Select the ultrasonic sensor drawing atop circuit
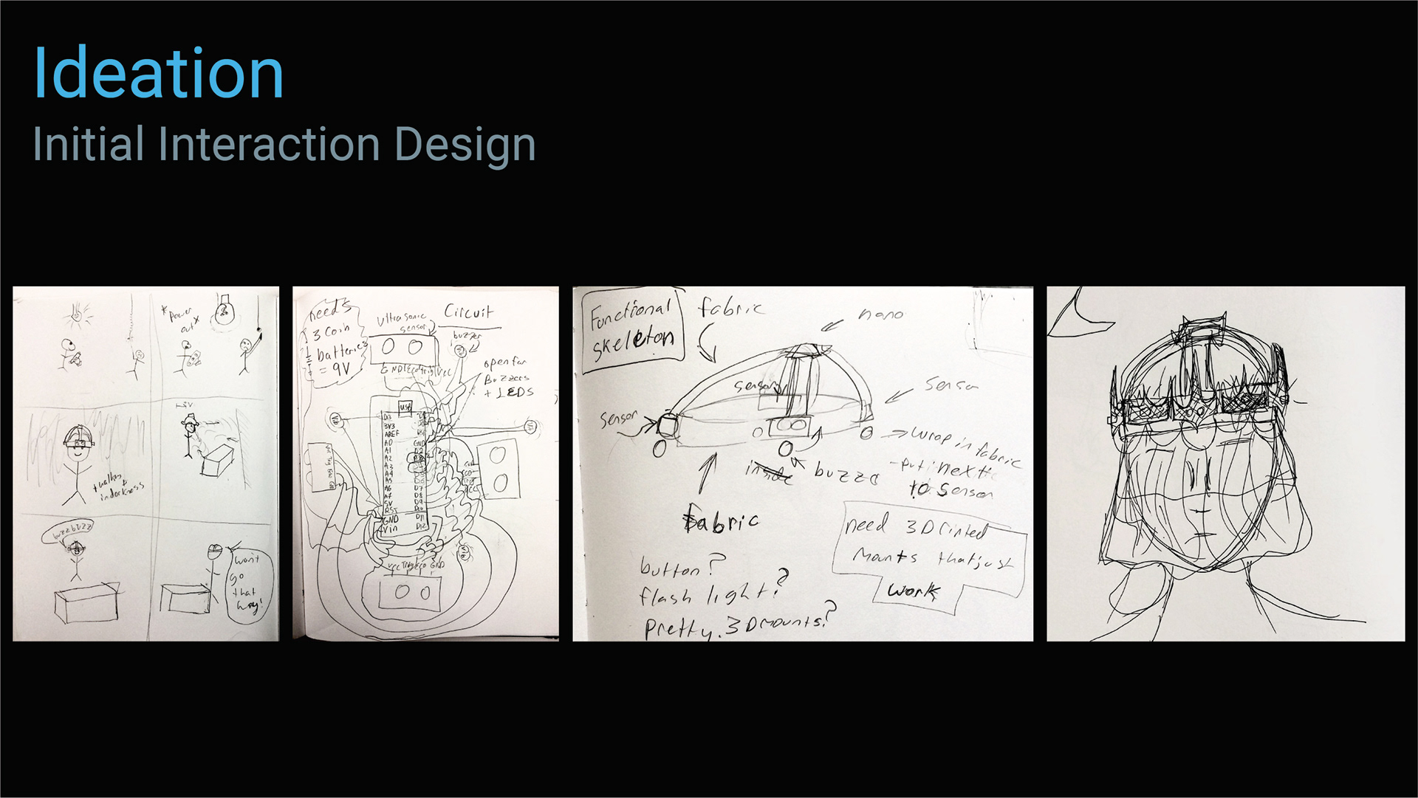The width and height of the screenshot is (1418, 798). (x=403, y=348)
